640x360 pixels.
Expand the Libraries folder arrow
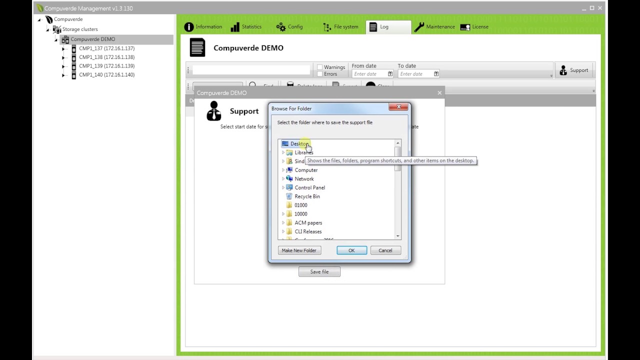283,152
